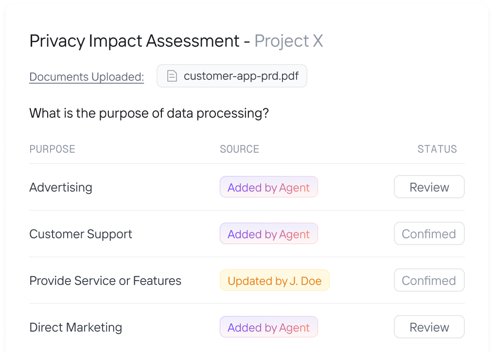Open the customer-app-prd.pdf attachment

coord(241,76)
